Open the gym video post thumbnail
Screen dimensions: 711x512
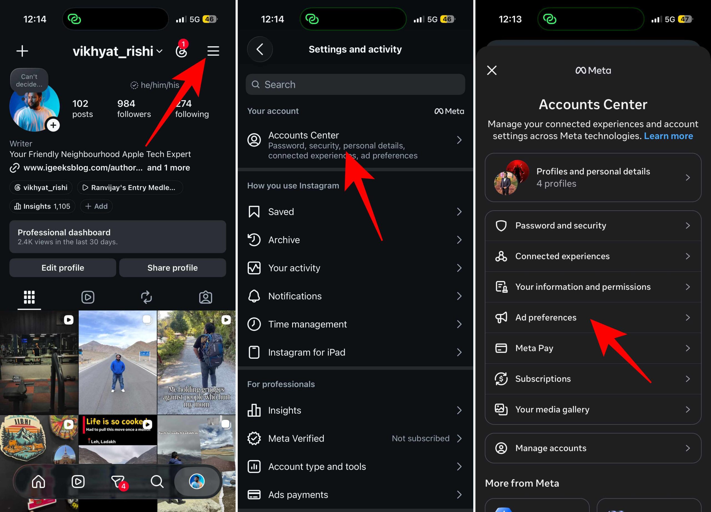click(39, 363)
